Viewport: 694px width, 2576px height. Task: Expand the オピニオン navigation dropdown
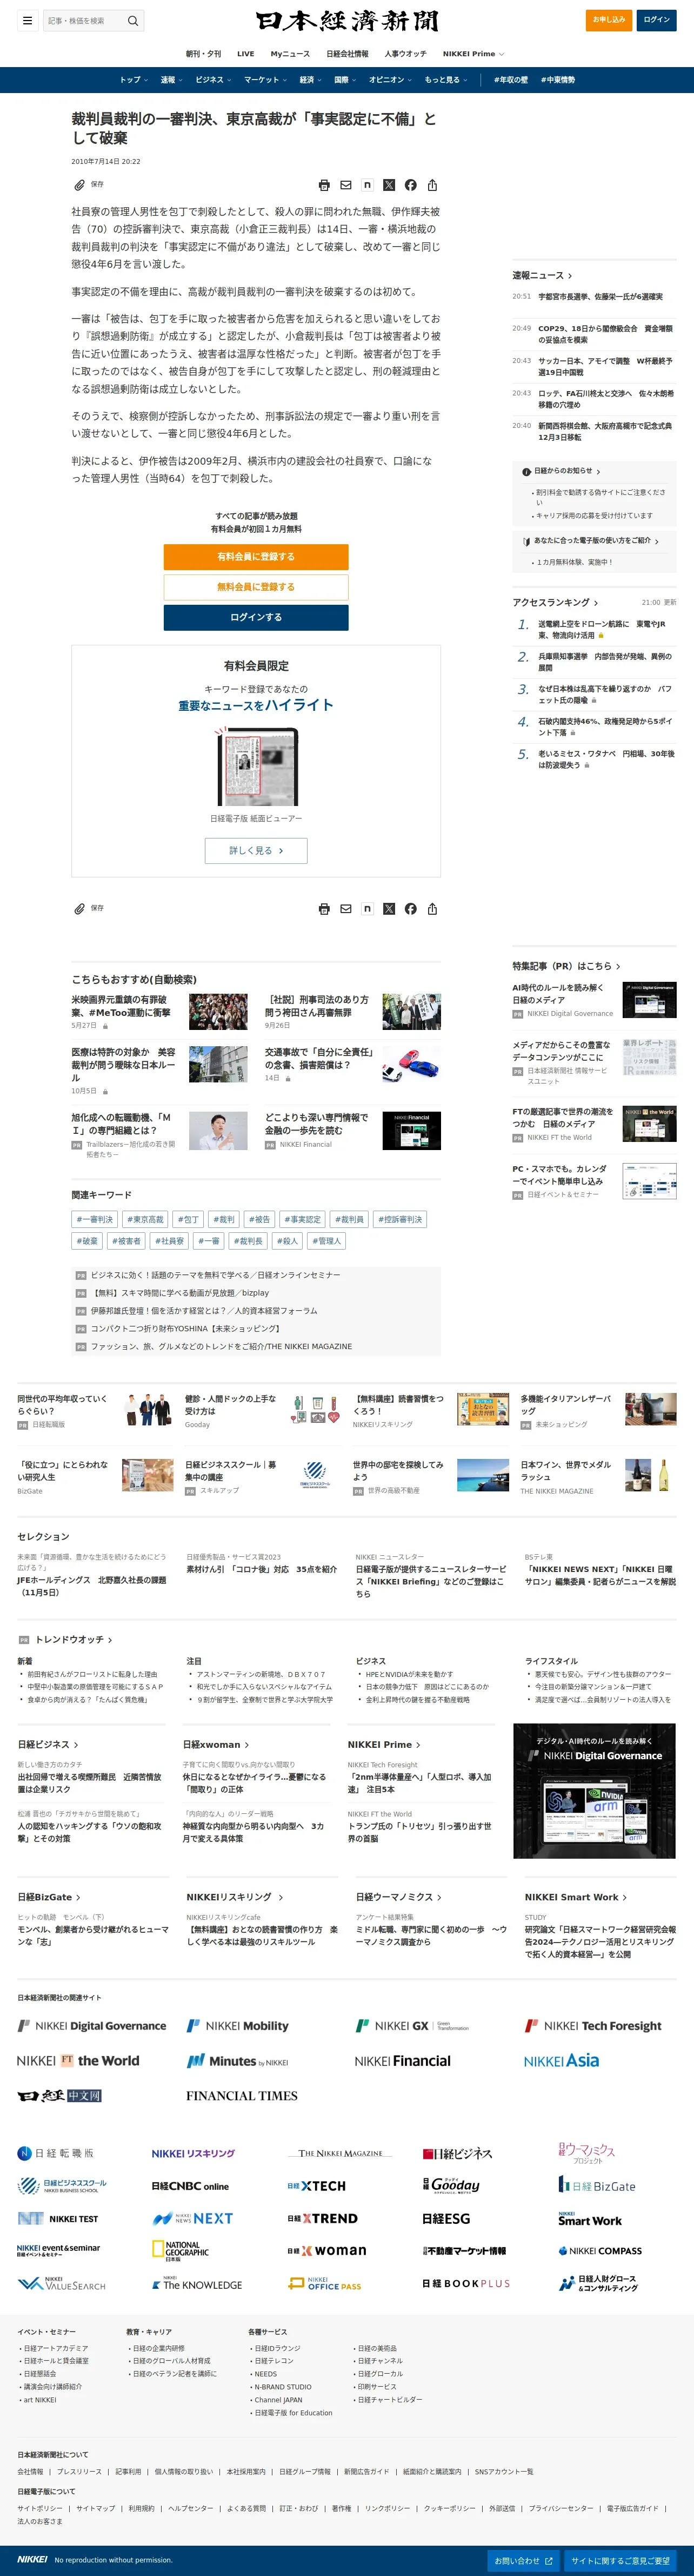(390, 80)
